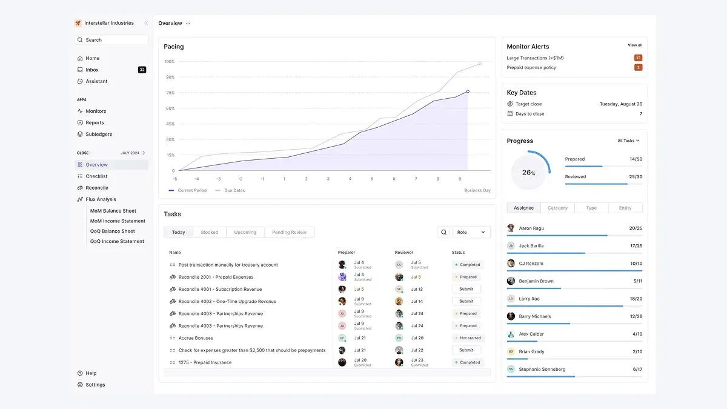The width and height of the screenshot is (727, 409).
Task: Switch to the Blocked tab
Action: pos(210,232)
